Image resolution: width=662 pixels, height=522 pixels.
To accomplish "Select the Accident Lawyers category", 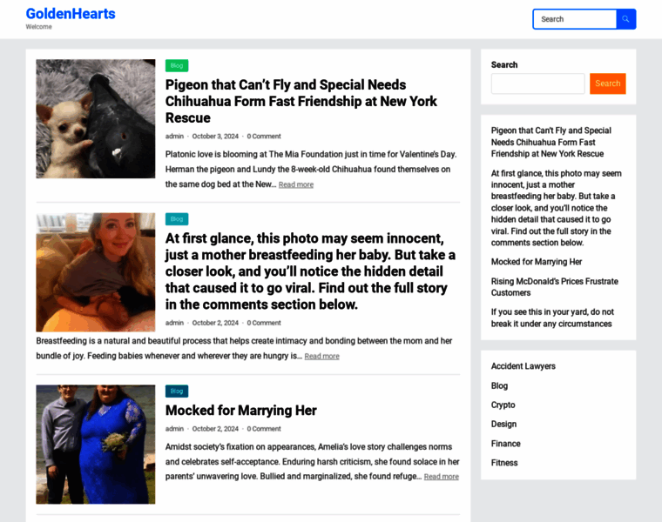I will (524, 366).
